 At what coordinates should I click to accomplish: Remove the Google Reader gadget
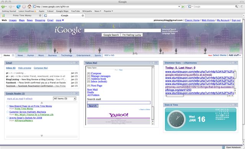(77, 93)
